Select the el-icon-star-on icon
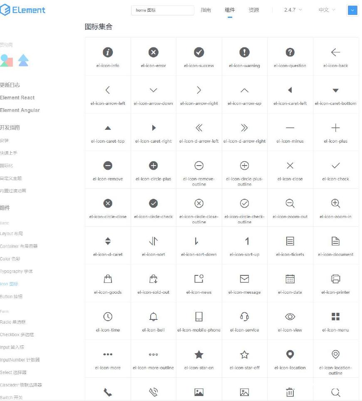This screenshot has width=362, height=401. [199, 354]
